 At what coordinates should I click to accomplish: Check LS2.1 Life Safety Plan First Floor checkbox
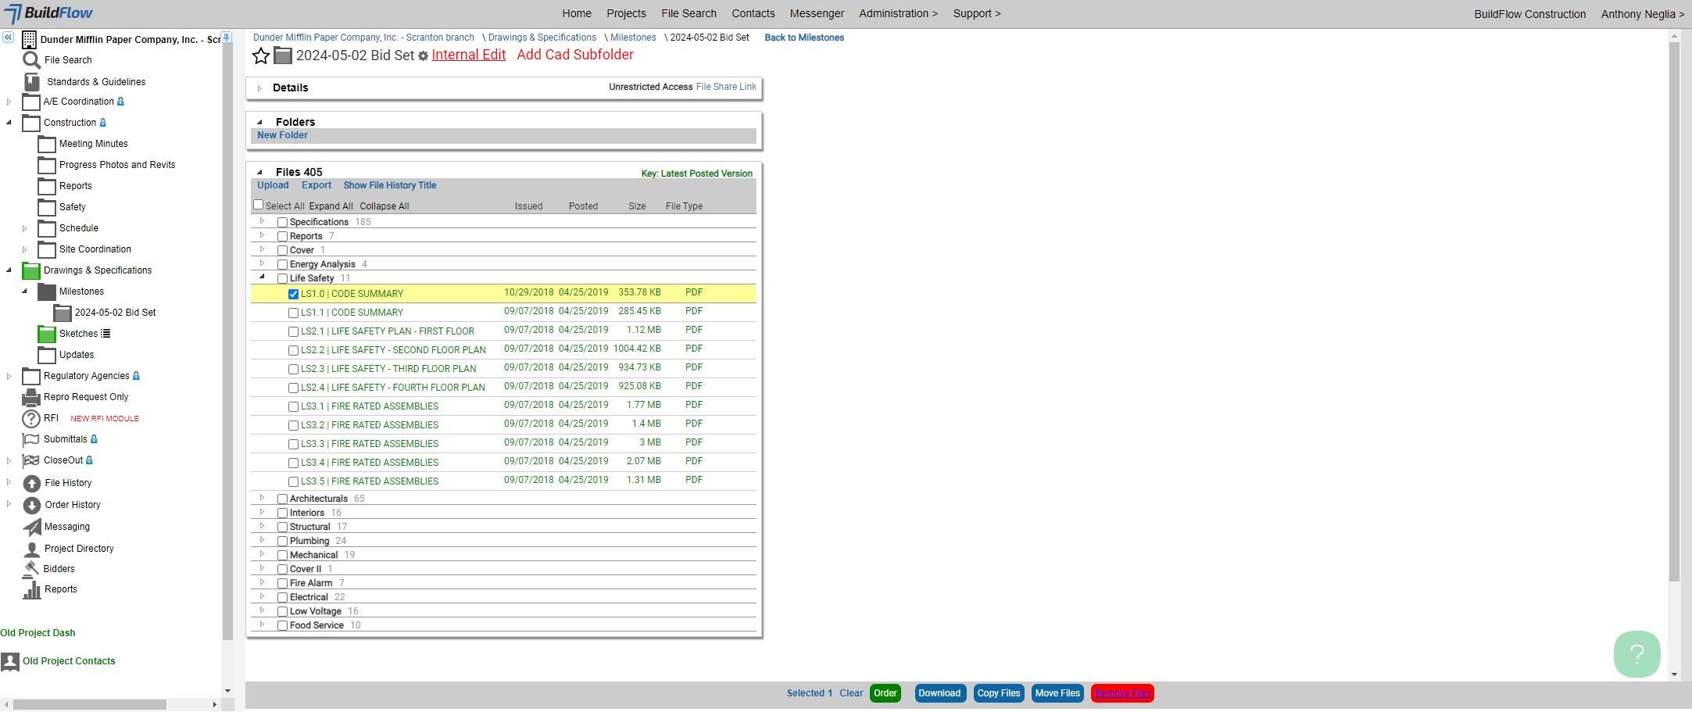[x=293, y=332]
